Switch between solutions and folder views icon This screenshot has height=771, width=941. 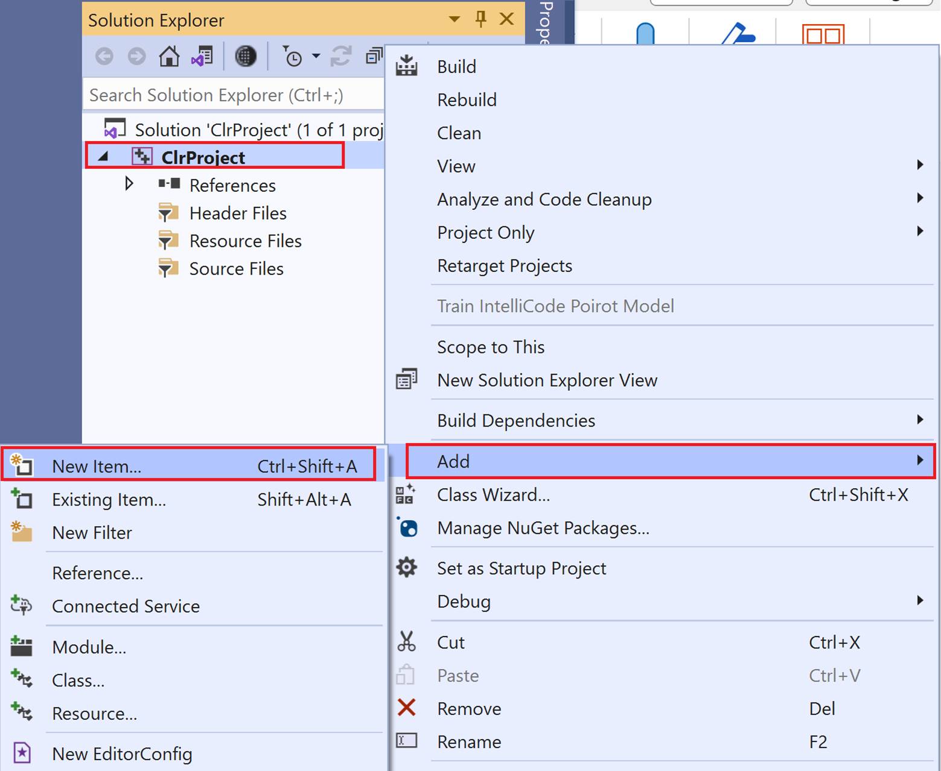click(x=202, y=57)
